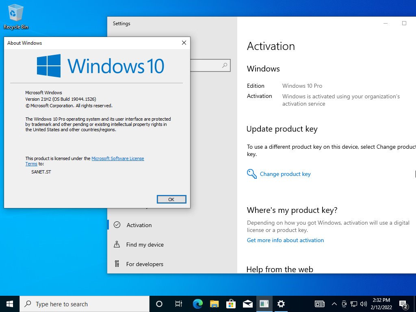Click the Settings gear on taskbar
This screenshot has height=312, width=416.
(281, 304)
